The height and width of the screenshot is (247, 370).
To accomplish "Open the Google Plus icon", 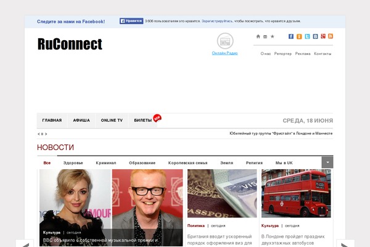I will click(x=323, y=36).
